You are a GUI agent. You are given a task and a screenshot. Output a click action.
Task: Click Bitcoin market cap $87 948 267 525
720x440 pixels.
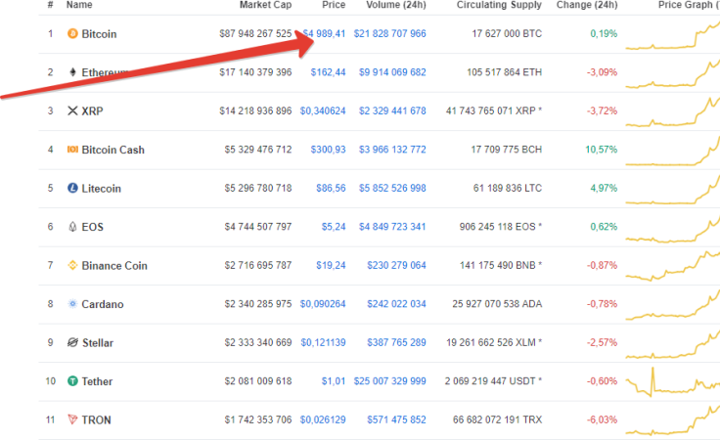tap(255, 33)
